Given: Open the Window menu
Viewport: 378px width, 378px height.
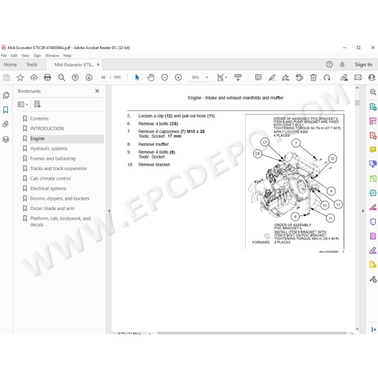Looking at the screenshot, I should (x=52, y=56).
